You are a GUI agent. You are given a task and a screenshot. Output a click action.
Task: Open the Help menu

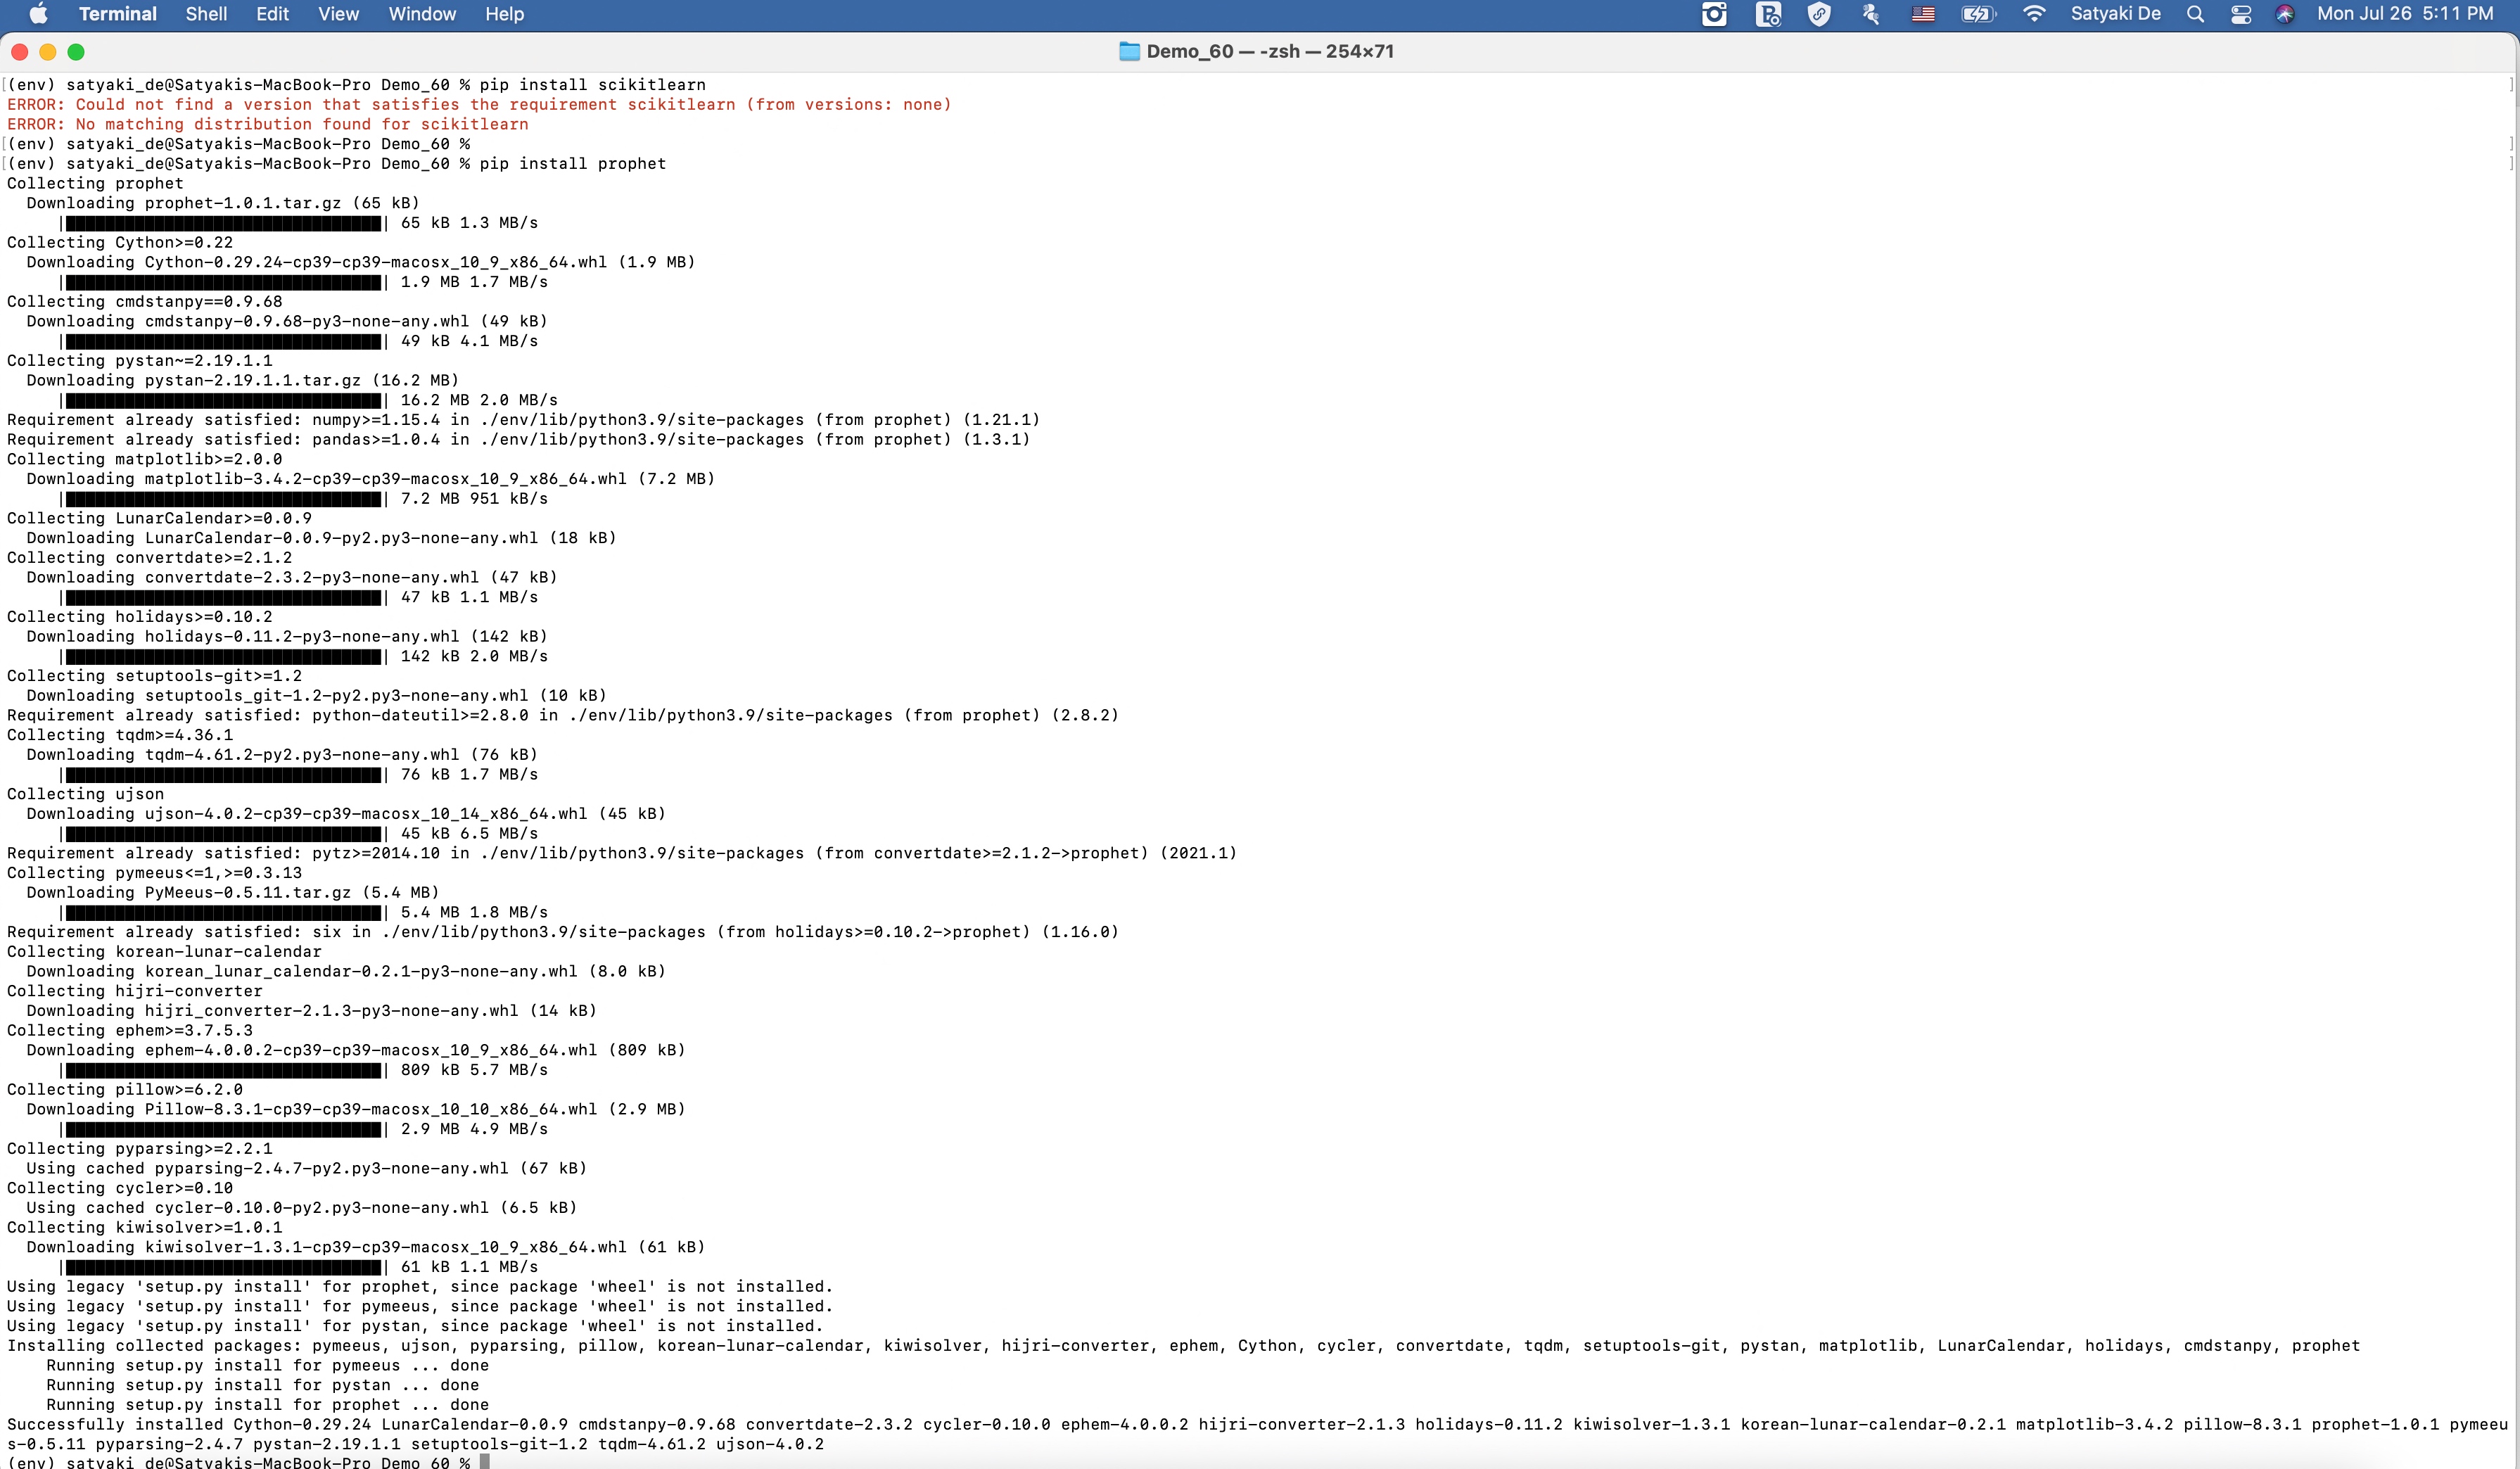[504, 14]
